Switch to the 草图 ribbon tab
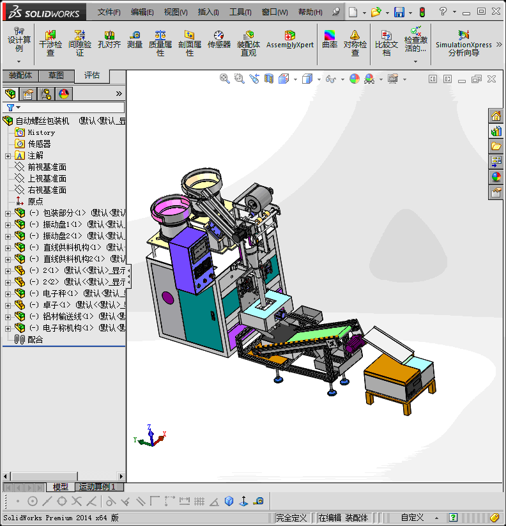506x526 pixels. pos(56,75)
